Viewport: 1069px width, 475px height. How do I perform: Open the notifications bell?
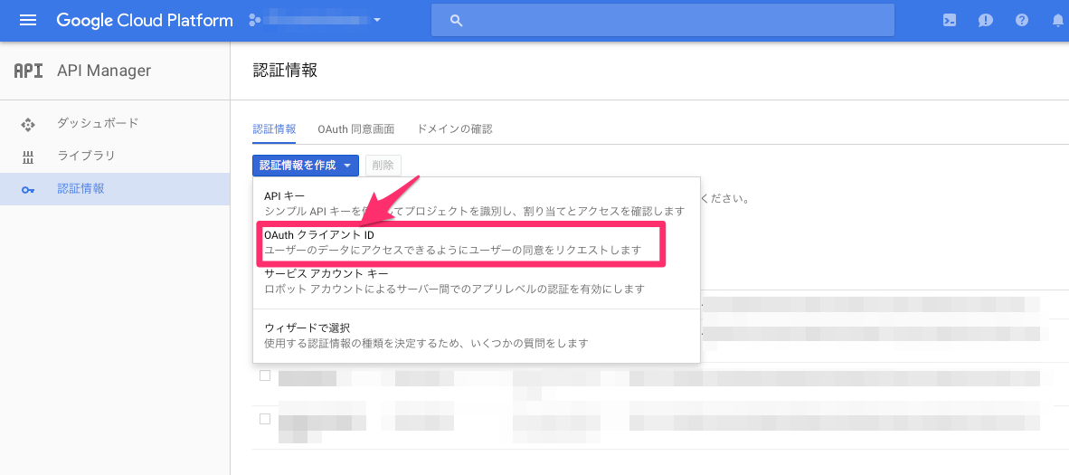pos(1057,21)
